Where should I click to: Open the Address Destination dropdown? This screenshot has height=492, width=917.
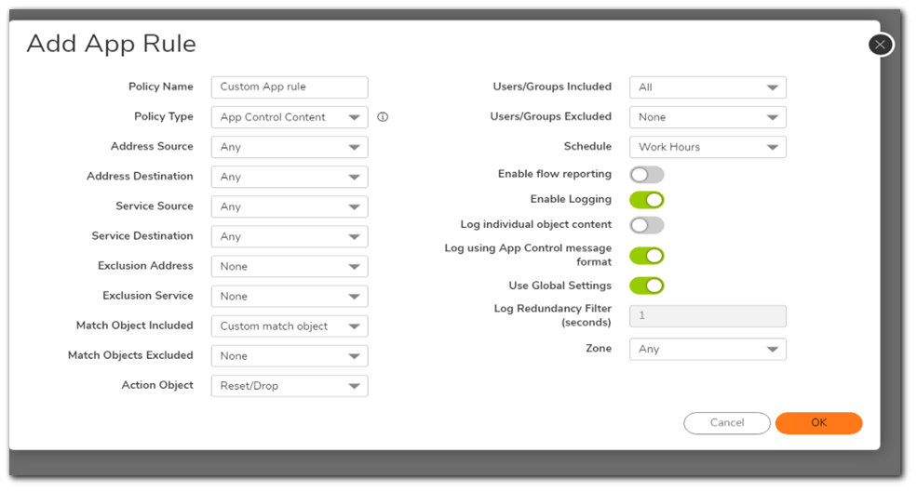(290, 177)
